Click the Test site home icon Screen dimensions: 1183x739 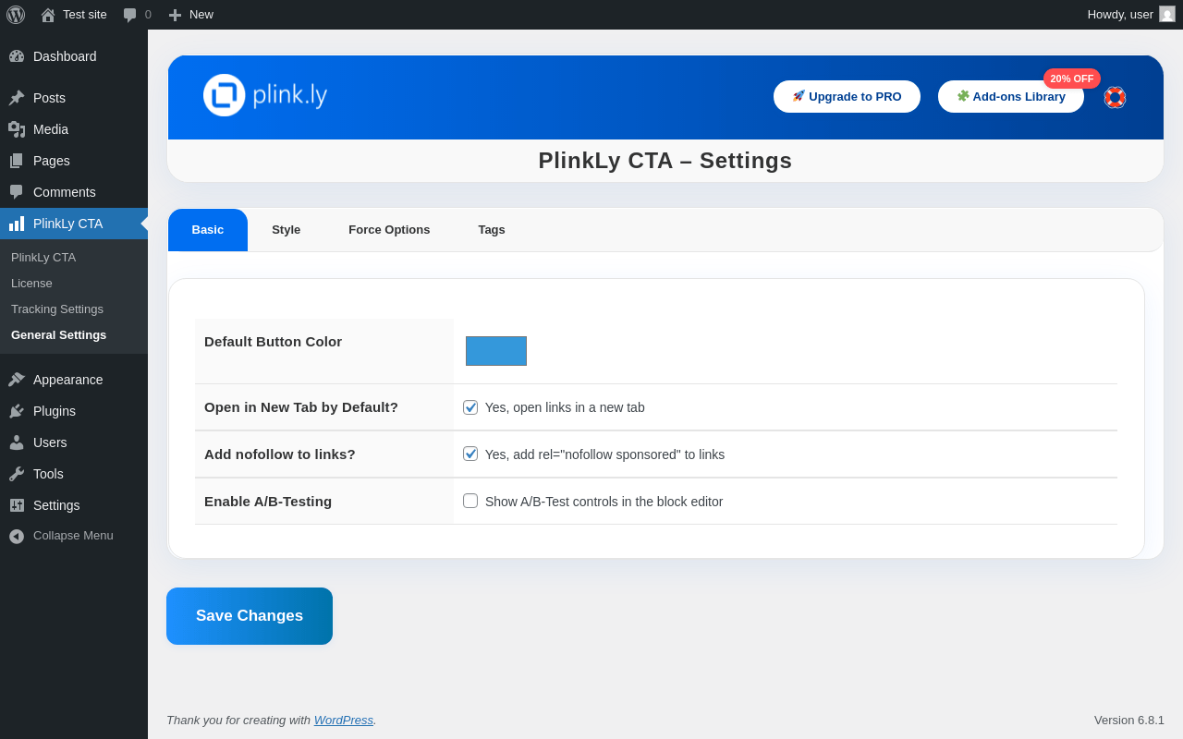pos(48,15)
